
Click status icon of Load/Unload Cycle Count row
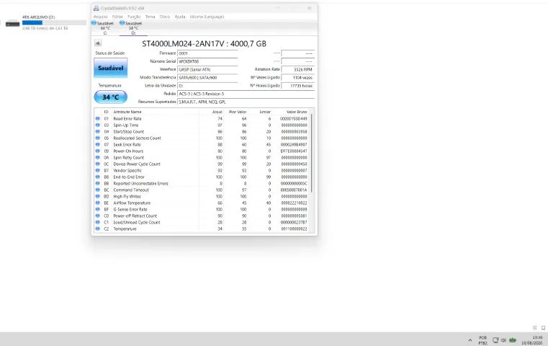[x=97, y=222]
